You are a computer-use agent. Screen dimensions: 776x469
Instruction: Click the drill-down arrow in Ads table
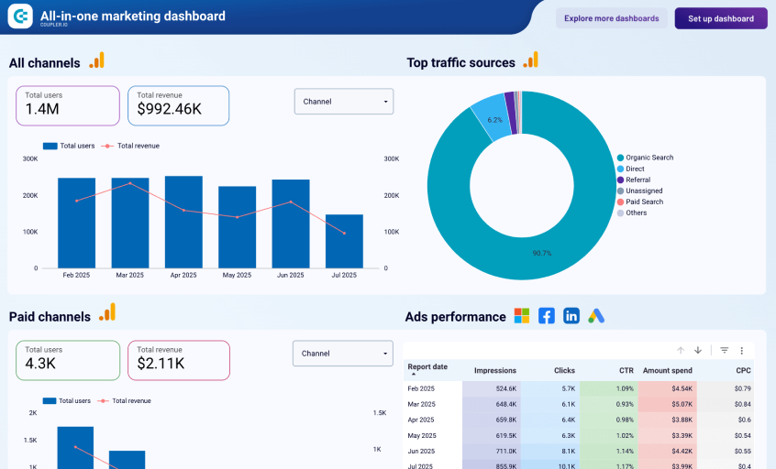coord(698,350)
